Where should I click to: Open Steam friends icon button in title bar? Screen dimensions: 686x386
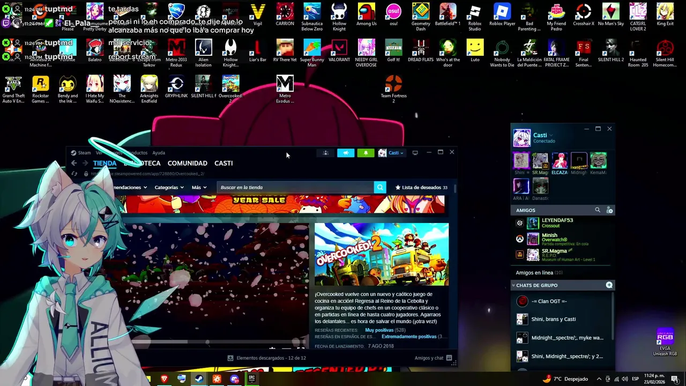[x=325, y=153]
